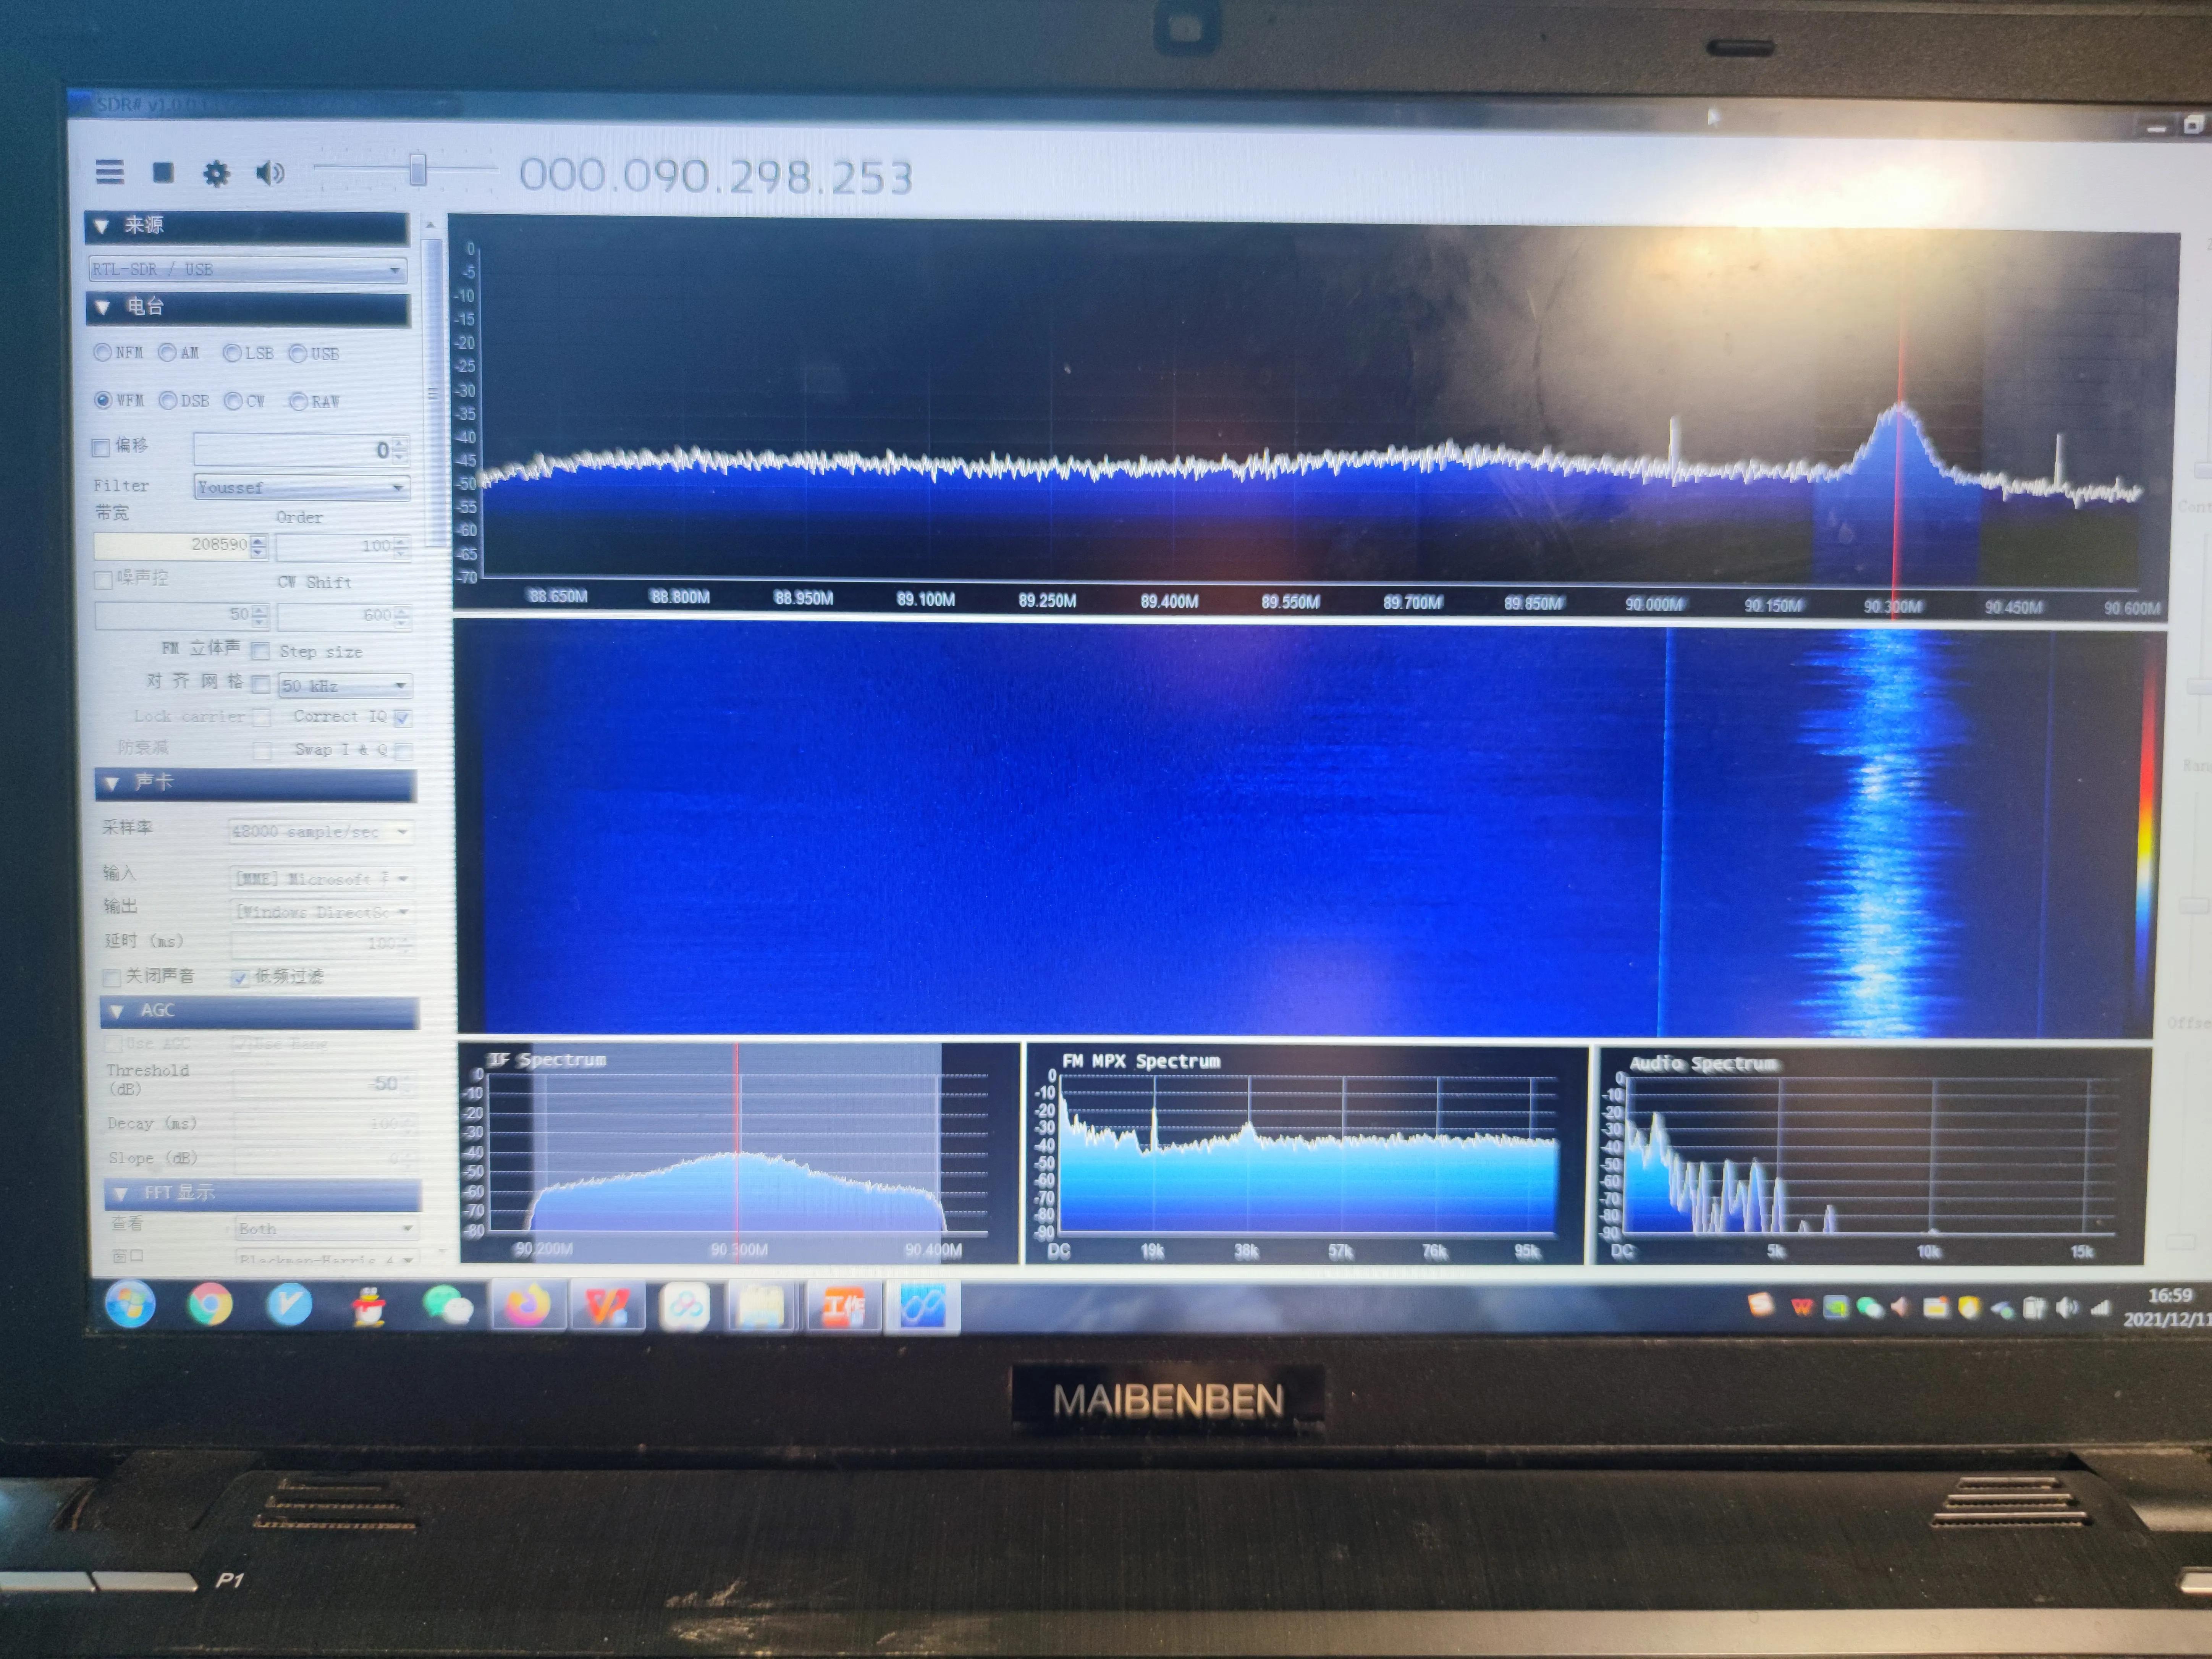Click the volume slider thumb
2212x1659 pixels.
point(418,170)
